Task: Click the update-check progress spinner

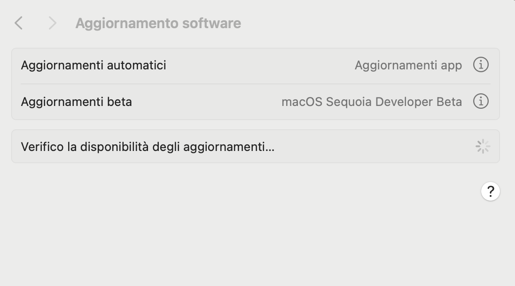Action: tap(483, 147)
